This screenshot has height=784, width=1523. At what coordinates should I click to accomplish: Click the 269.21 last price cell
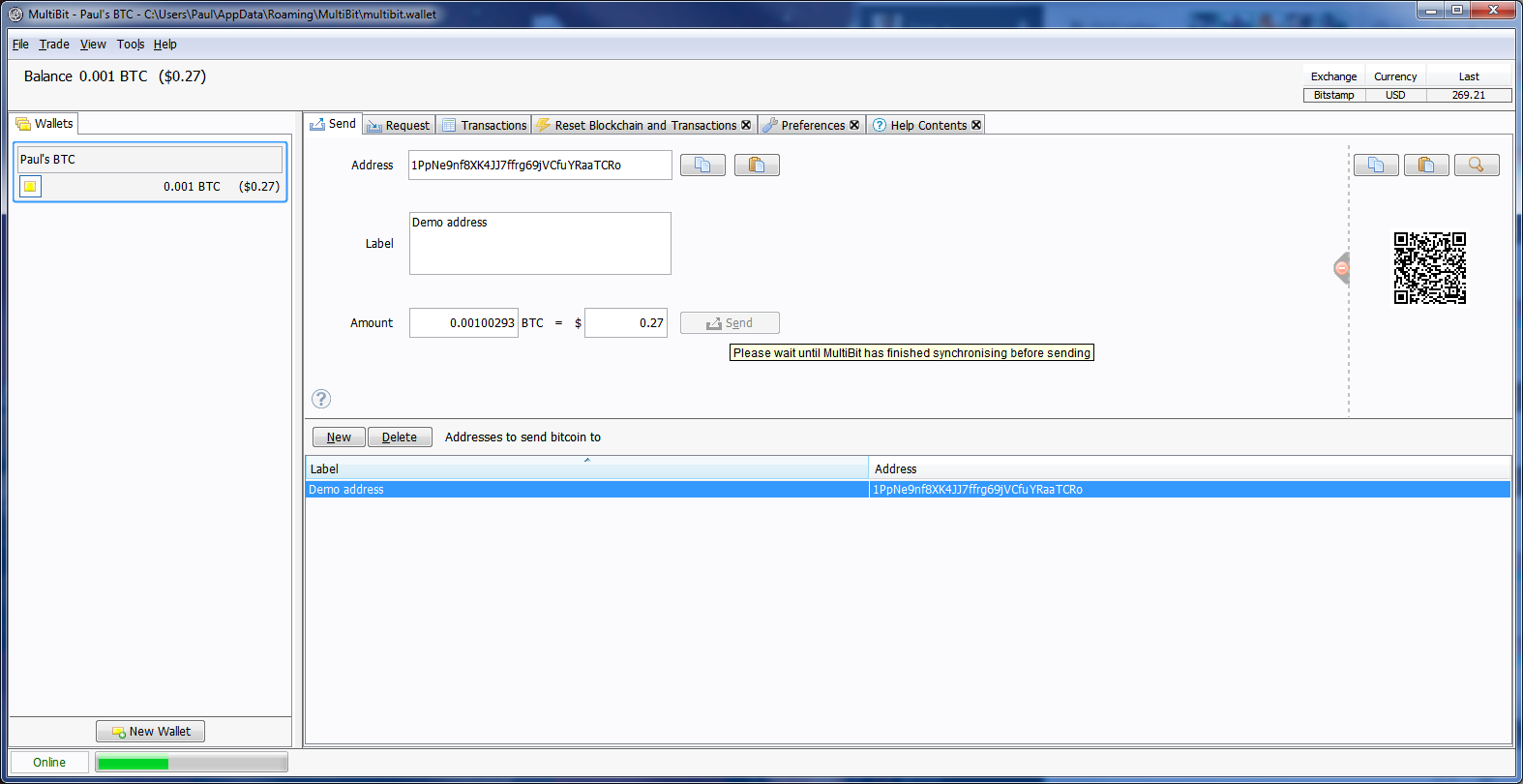pos(1469,95)
